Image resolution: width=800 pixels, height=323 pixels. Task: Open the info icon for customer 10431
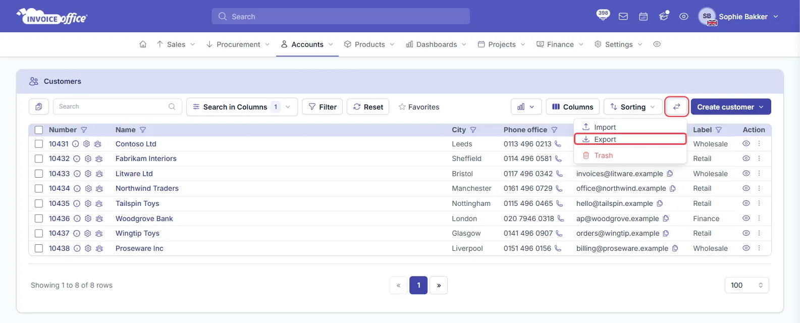[76, 144]
